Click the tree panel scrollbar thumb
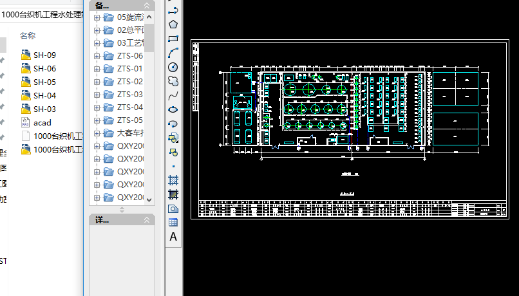519x296 pixels. tap(149, 38)
